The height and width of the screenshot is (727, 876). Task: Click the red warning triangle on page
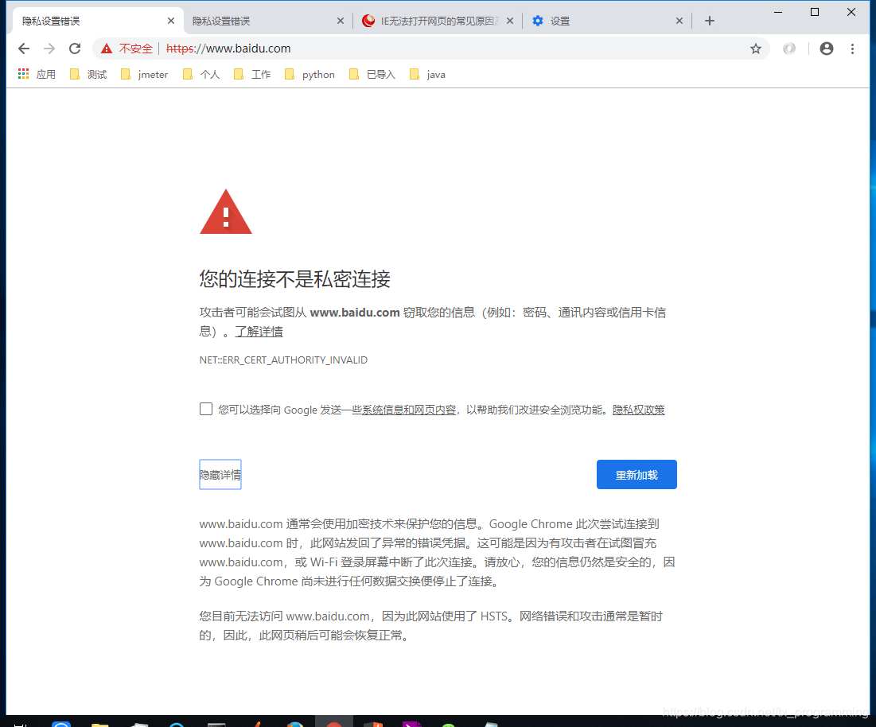point(226,212)
